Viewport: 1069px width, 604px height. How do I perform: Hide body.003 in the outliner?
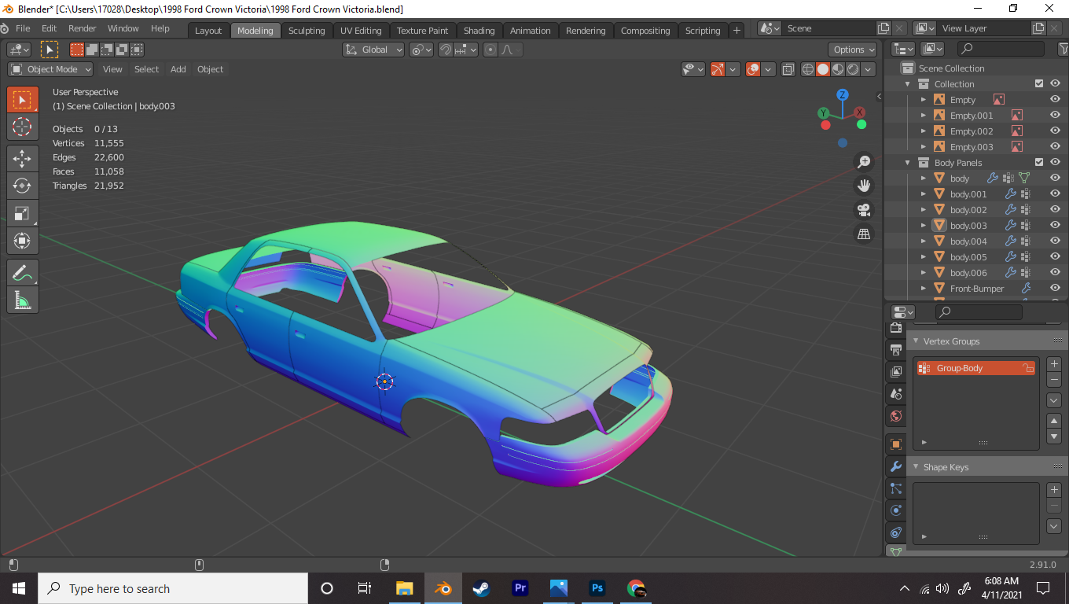(x=1055, y=226)
